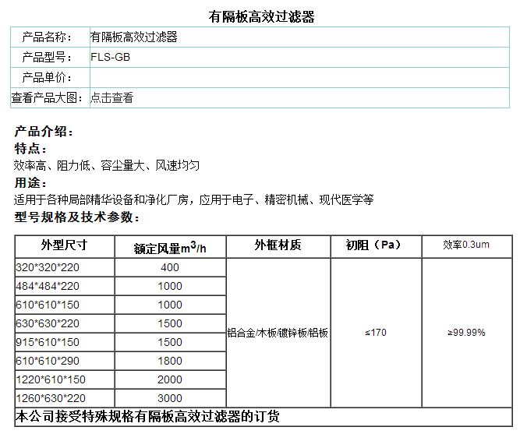Click airflow value 1800
The width and height of the screenshot is (527, 441).
170,361
